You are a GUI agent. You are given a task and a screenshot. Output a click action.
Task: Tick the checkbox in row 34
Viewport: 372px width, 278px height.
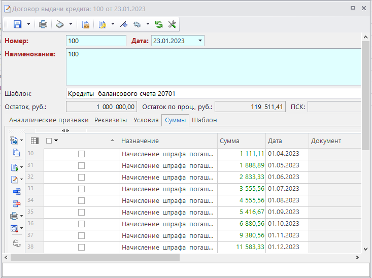[x=81, y=200]
